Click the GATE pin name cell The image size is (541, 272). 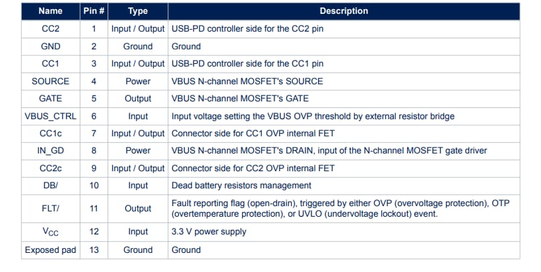51,99
